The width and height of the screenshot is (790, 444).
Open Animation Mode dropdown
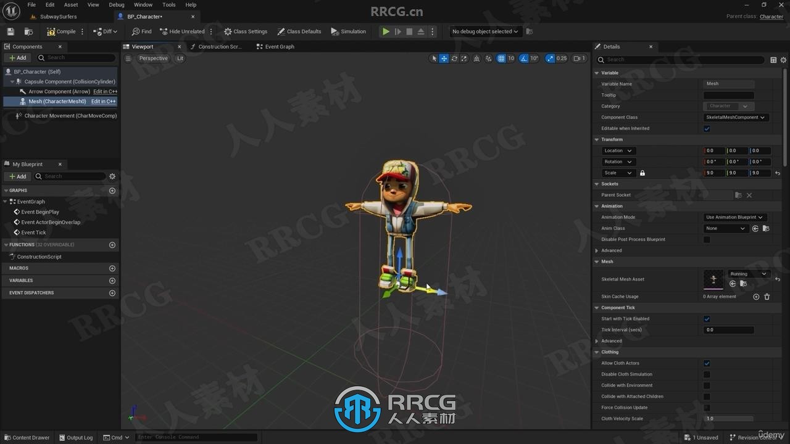coord(735,217)
